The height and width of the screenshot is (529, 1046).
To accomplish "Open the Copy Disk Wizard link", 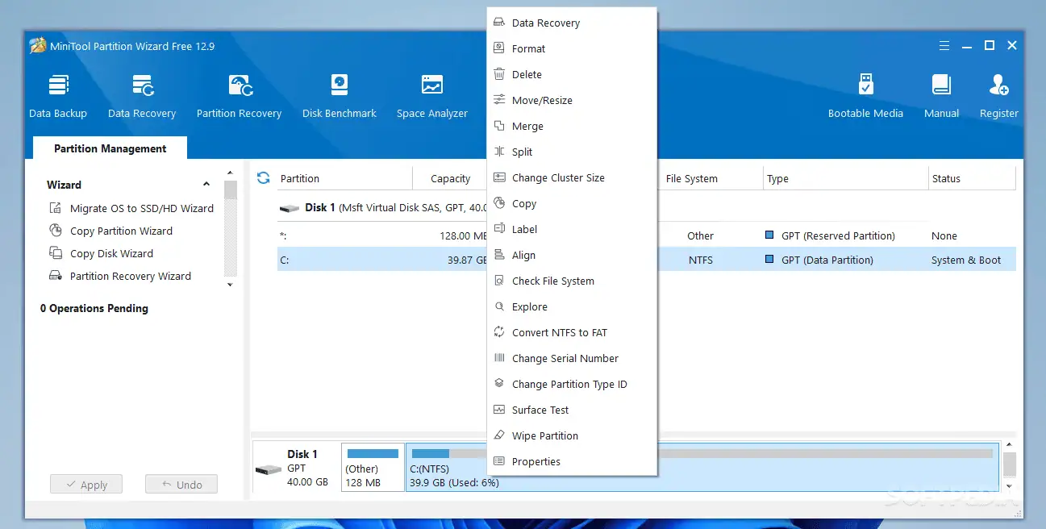I will [111, 253].
